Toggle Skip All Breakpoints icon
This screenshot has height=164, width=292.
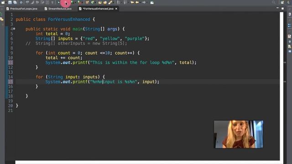(21, 2)
